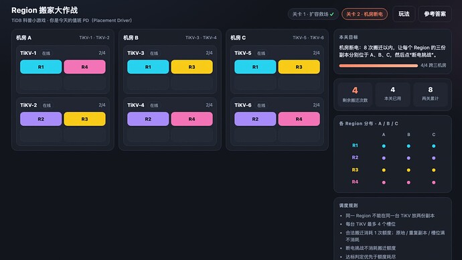Select the R1 replica in TiKV-3
The width and height of the screenshot is (462, 260).
click(x=148, y=67)
